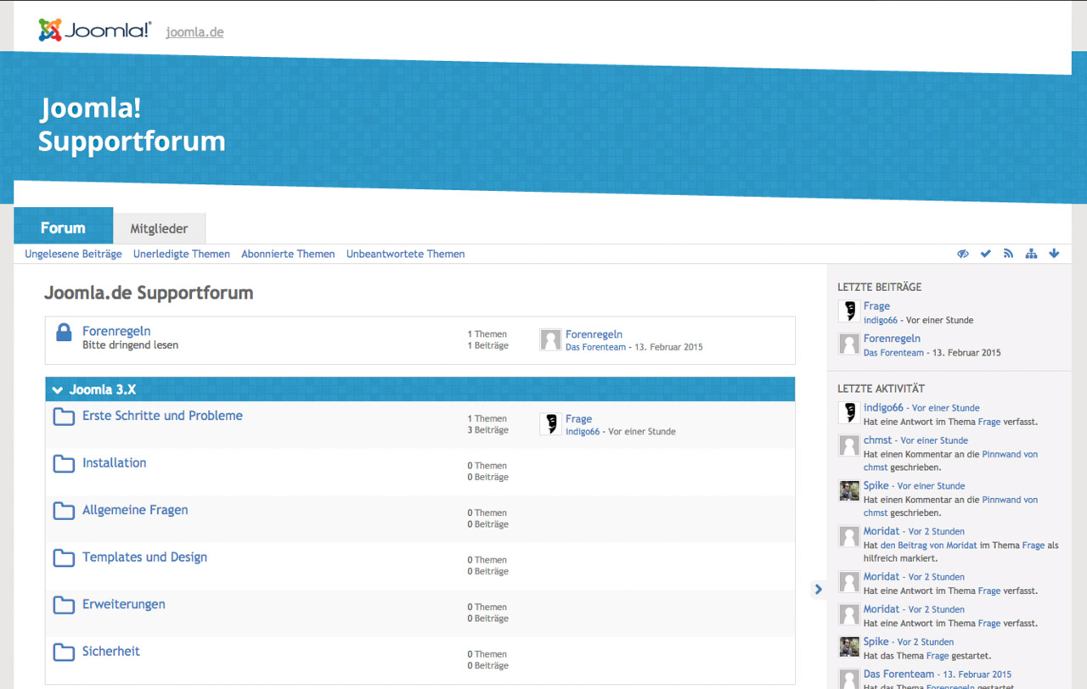Open Frage under Letzte Beiträge
The height and width of the screenshot is (689, 1087).
tap(876, 306)
